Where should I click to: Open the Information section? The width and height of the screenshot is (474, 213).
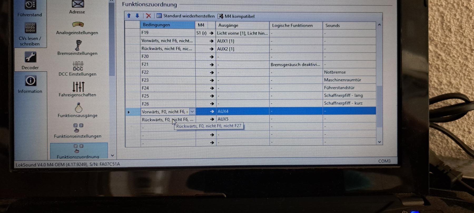(30, 84)
